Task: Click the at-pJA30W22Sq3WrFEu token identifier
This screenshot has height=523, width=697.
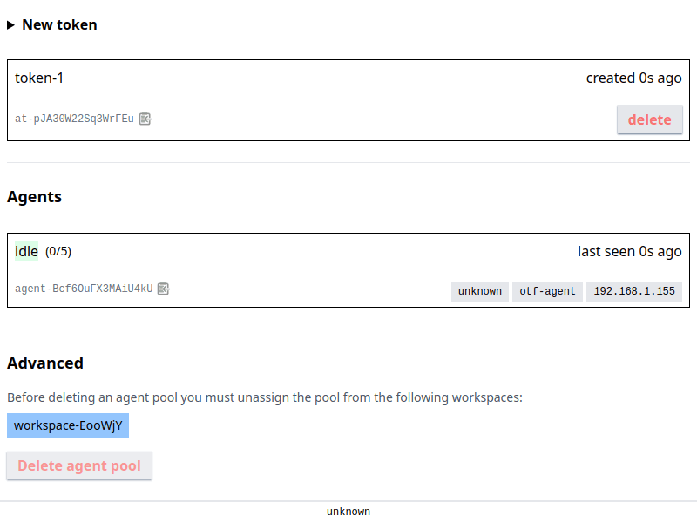Action: (74, 119)
